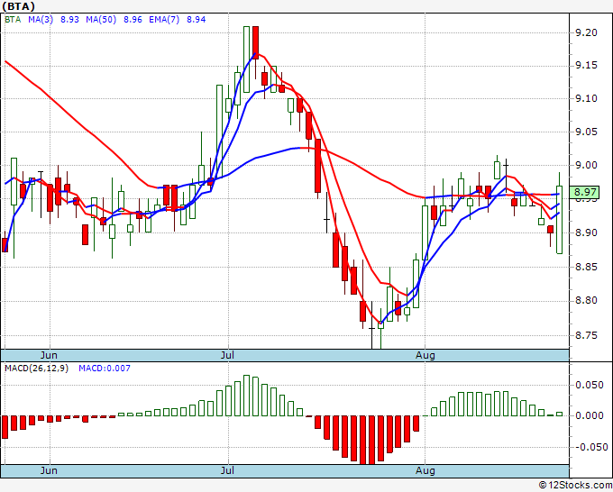Viewport: 613px width, 492px height.
Task: Click the 9.15 price axis label
Action: pyautogui.click(x=587, y=65)
